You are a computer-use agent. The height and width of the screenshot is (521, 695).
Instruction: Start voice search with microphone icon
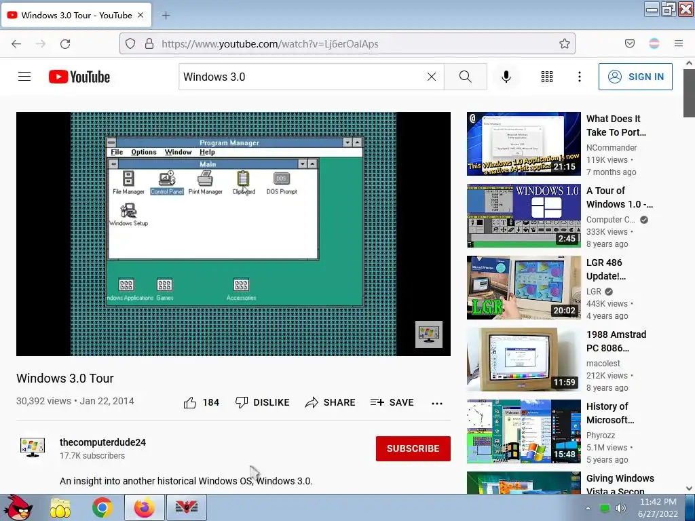[x=506, y=77]
